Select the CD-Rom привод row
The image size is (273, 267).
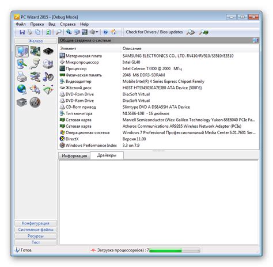point(158,107)
